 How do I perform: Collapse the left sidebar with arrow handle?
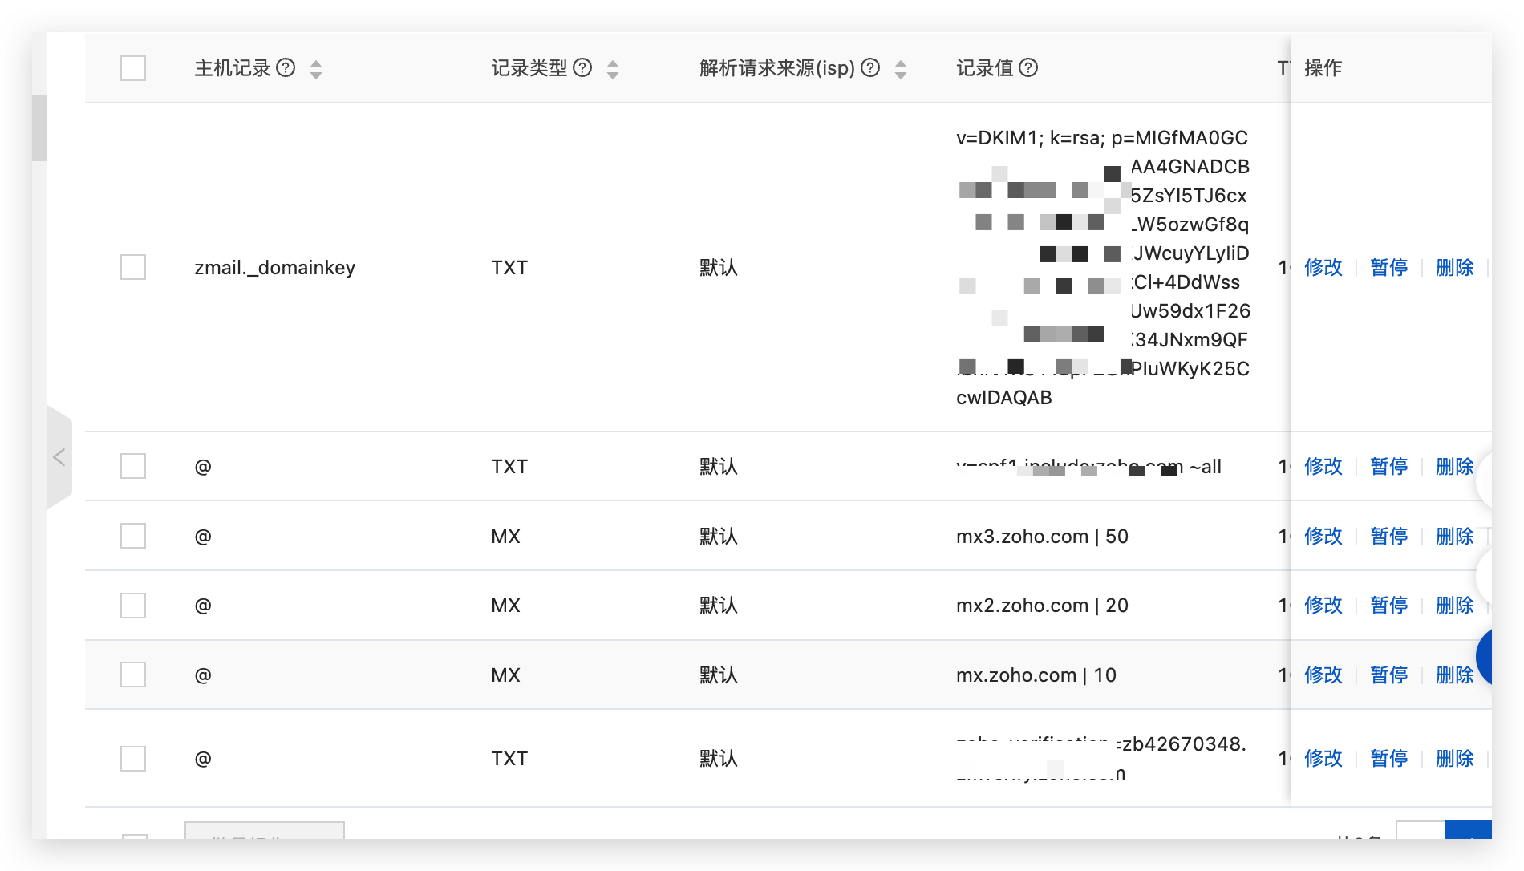click(59, 457)
